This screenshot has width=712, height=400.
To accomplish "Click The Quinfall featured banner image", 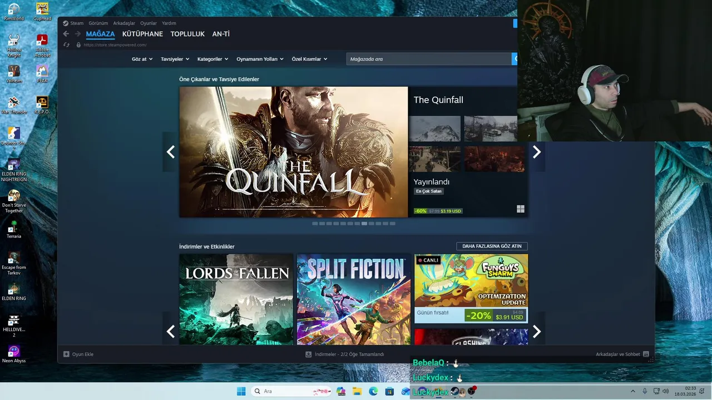I will pyautogui.click(x=294, y=152).
